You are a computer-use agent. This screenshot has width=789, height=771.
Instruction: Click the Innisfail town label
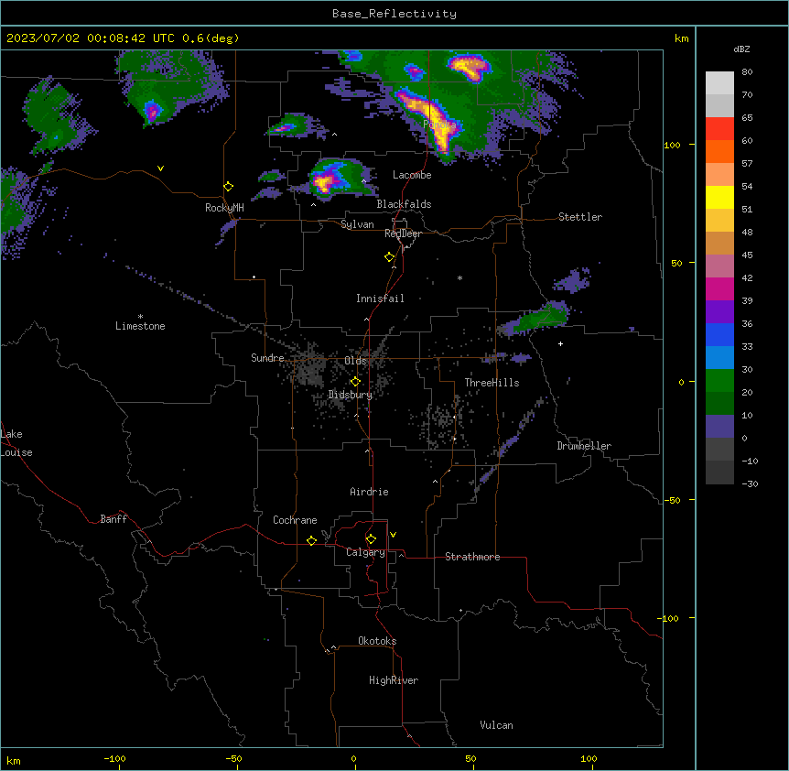tap(380, 299)
